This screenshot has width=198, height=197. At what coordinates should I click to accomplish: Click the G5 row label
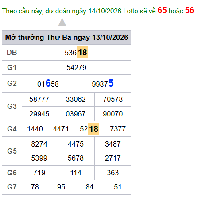(x=12, y=151)
